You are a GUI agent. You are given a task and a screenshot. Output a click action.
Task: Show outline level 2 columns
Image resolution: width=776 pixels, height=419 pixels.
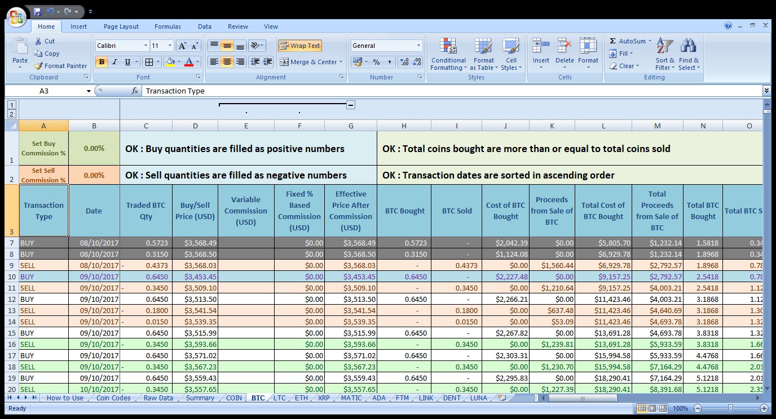point(12,114)
